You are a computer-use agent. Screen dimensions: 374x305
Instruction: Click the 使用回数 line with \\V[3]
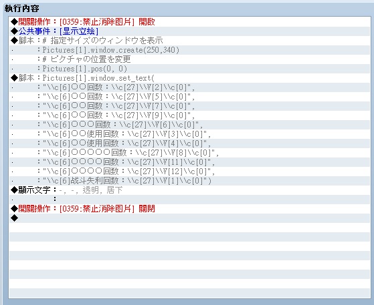coord(189,134)
